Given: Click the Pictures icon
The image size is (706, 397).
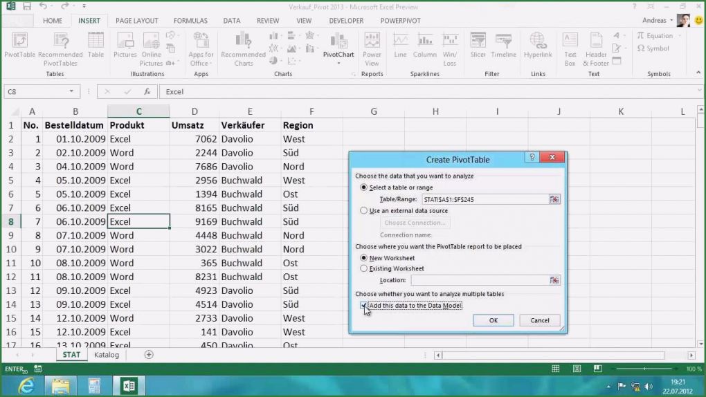Looking at the screenshot, I should click(125, 46).
